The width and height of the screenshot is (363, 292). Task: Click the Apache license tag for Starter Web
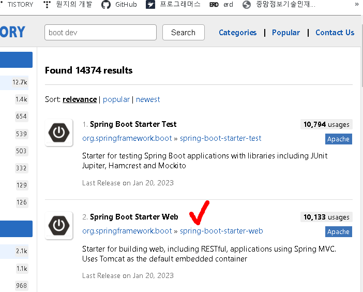(339, 232)
